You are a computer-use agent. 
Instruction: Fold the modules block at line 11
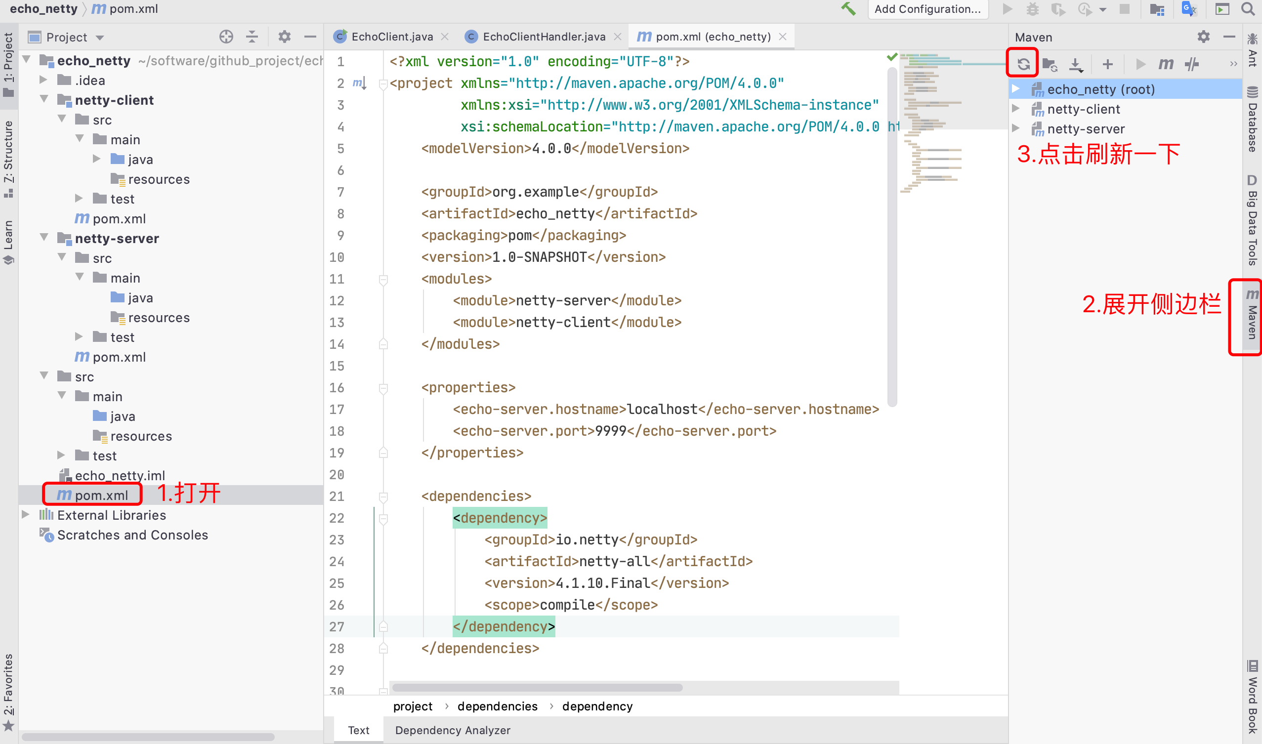[383, 279]
